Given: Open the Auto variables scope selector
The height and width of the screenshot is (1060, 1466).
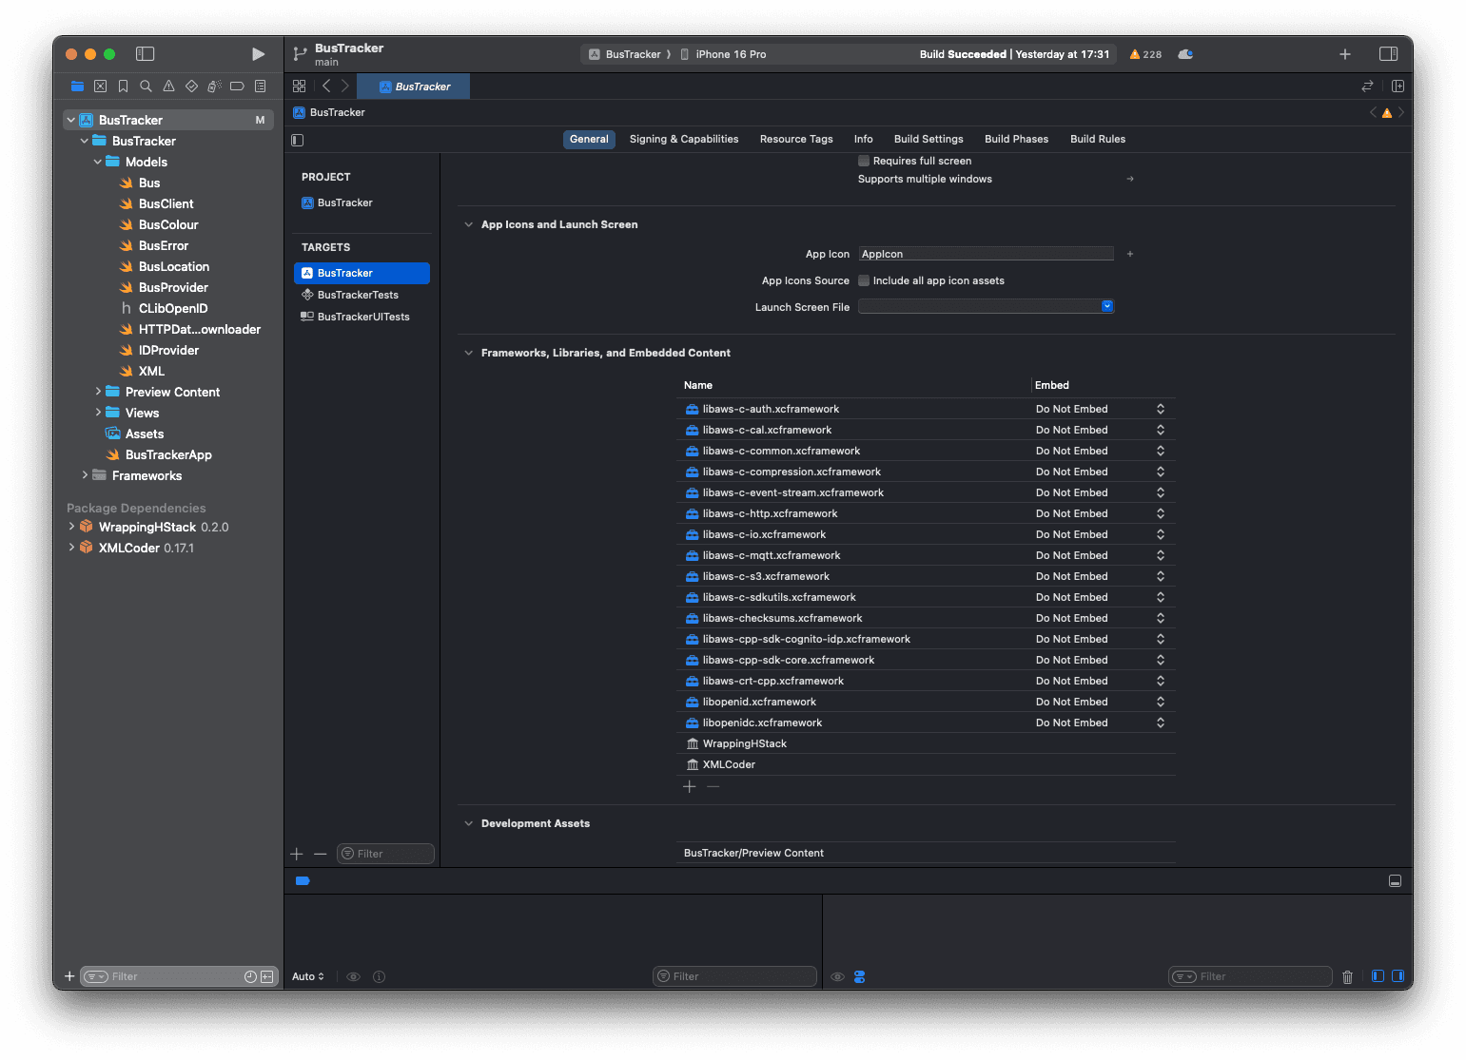Looking at the screenshot, I should coord(308,976).
